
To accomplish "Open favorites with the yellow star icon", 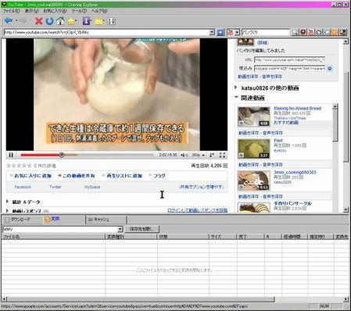I will [71, 21].
